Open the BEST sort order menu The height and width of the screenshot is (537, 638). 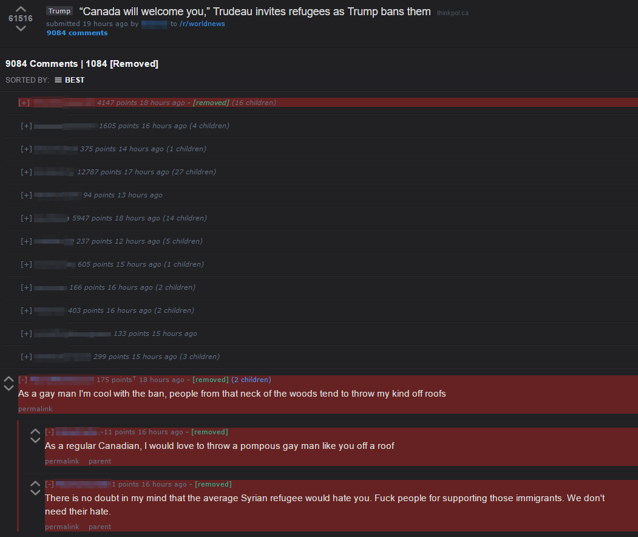tap(70, 80)
